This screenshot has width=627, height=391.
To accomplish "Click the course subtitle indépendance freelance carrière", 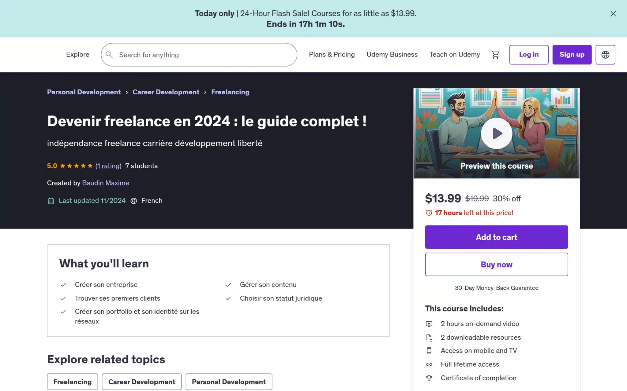I will click(155, 143).
